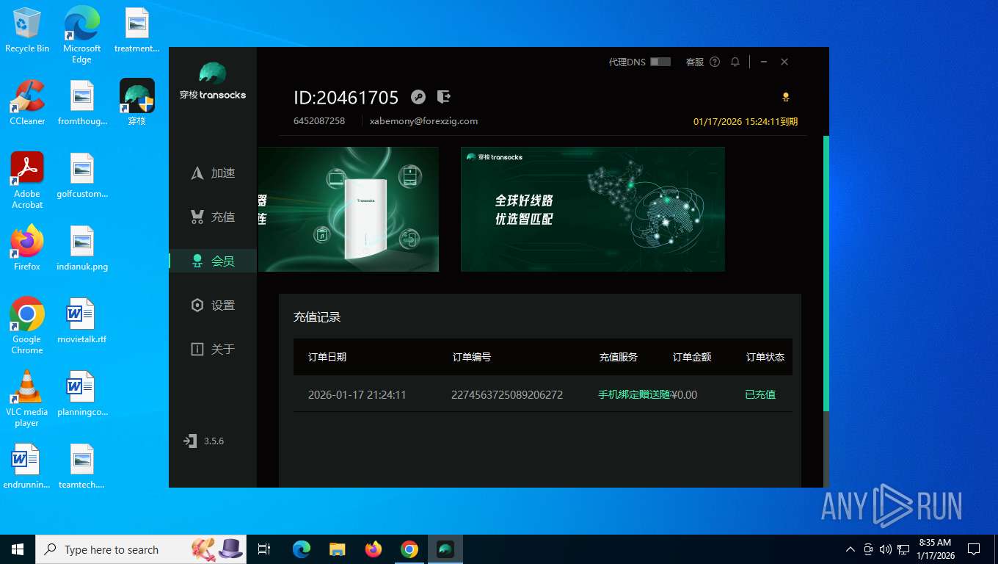
Task: Click the taskbar search box
Action: coord(142,549)
